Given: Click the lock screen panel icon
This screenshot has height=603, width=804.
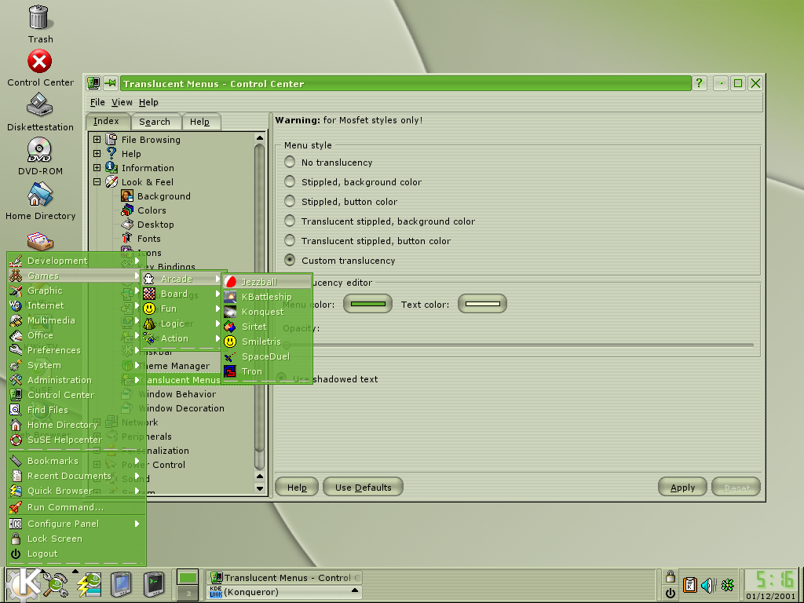Looking at the screenshot, I should coord(671,576).
